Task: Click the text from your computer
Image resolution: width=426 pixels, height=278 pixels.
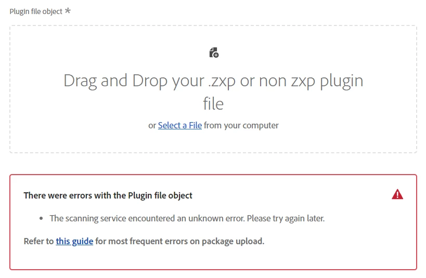Action: 241,125
